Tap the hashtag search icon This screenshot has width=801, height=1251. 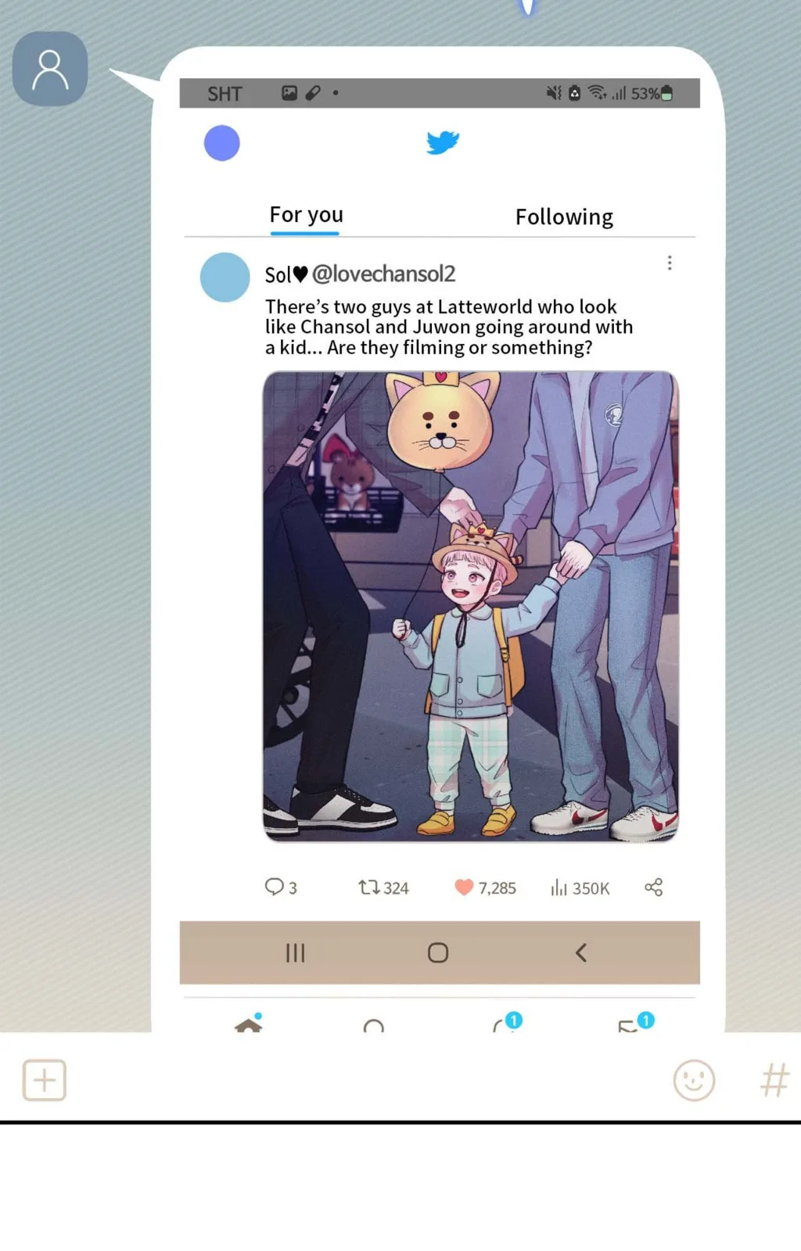(774, 1081)
